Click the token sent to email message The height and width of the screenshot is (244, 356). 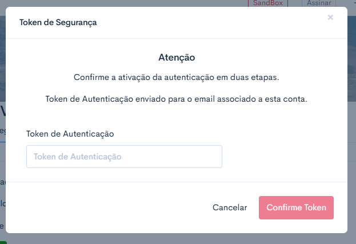click(x=177, y=99)
